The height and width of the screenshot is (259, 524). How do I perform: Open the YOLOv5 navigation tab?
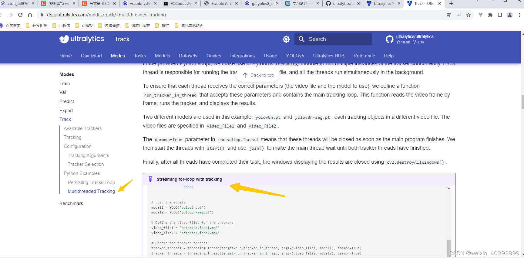(x=295, y=56)
